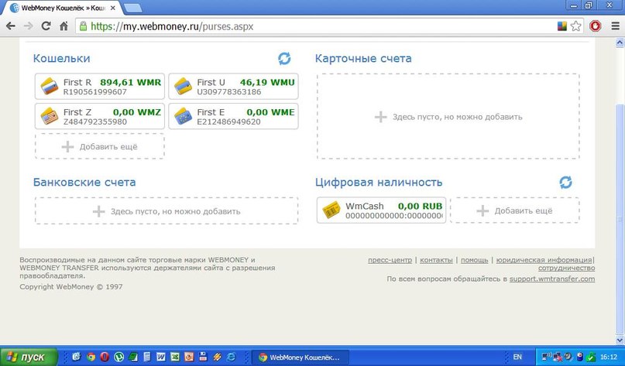Bookmark this page with the star icon

576,26
